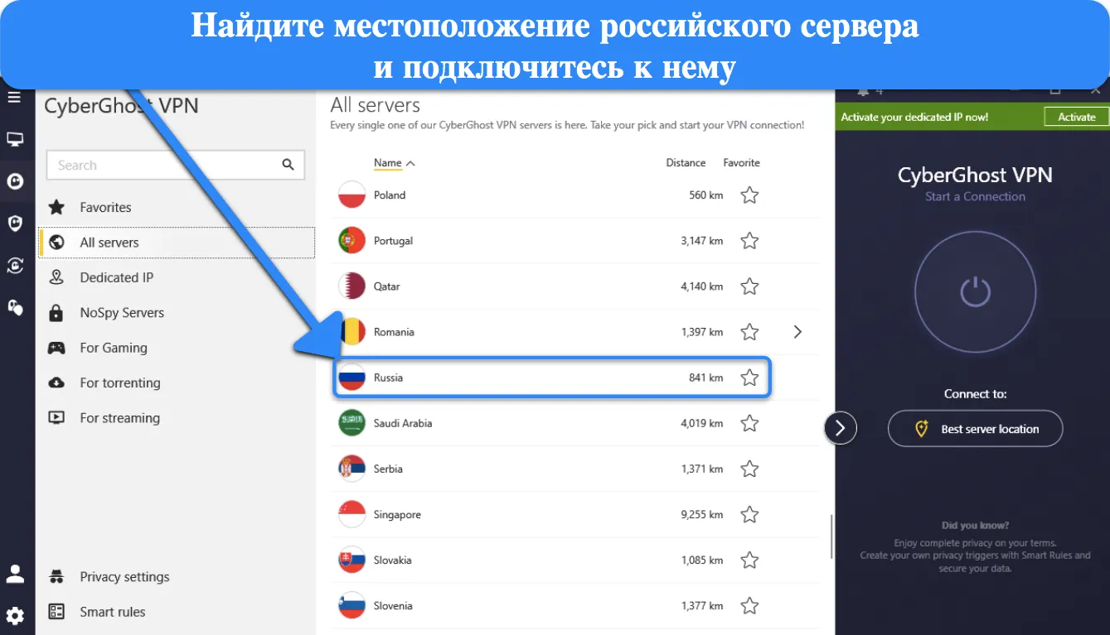The image size is (1110, 635).
Task: Collapse server list with round arrow button
Action: click(840, 428)
